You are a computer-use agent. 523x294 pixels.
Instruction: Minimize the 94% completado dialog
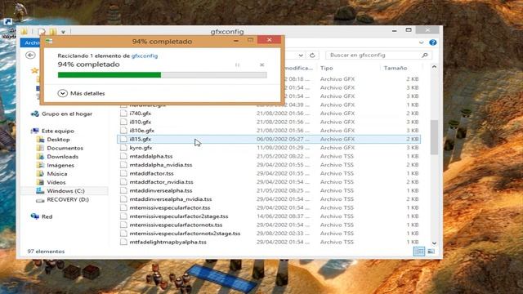tap(236, 40)
